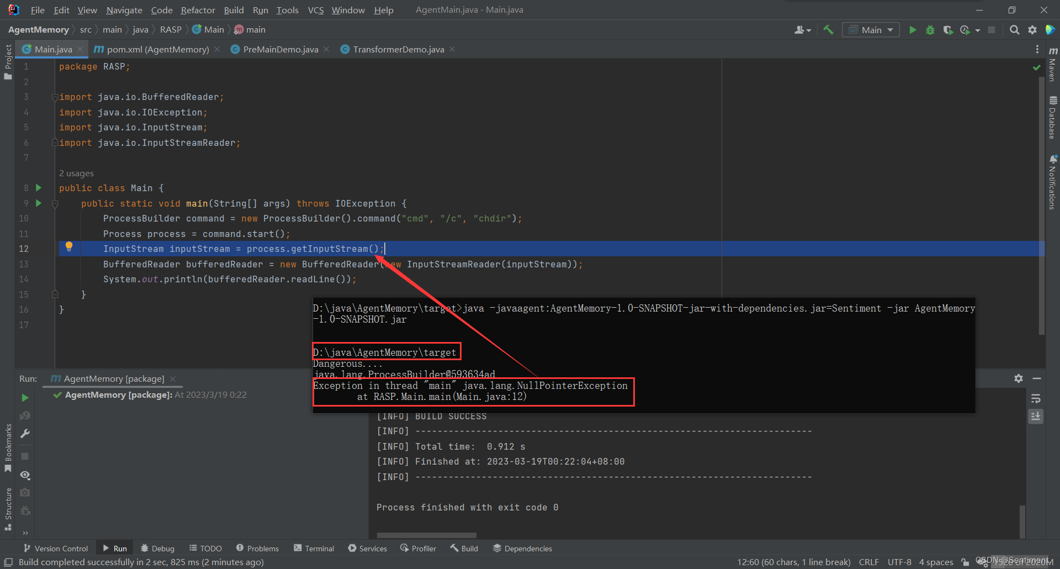The height and width of the screenshot is (569, 1060).
Task: Collapse main method fold on line 9
Action: pos(55,204)
